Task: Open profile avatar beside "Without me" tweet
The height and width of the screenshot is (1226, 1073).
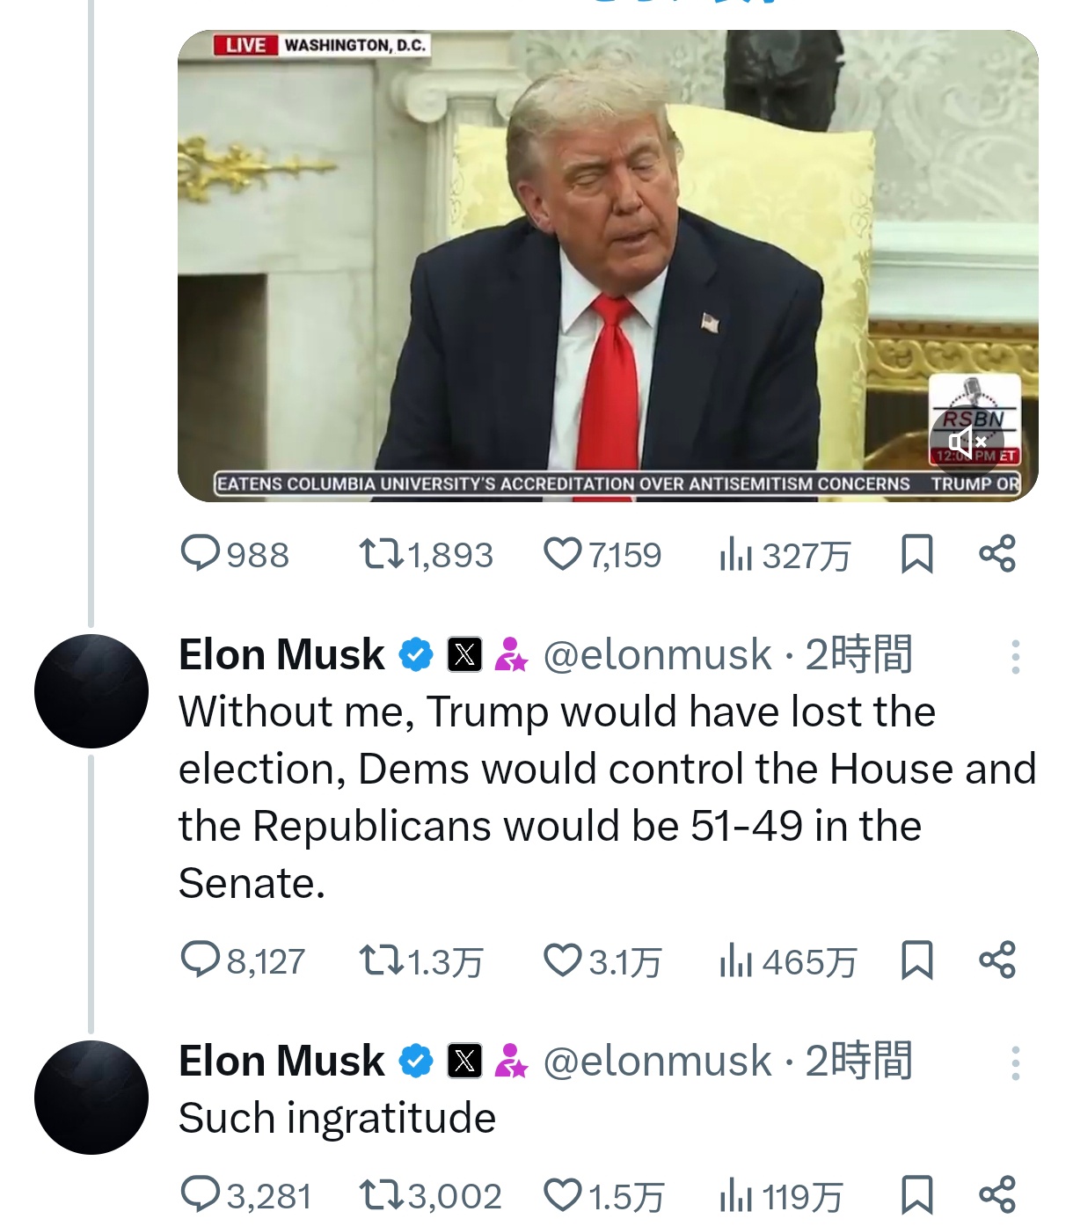Action: coord(91,691)
